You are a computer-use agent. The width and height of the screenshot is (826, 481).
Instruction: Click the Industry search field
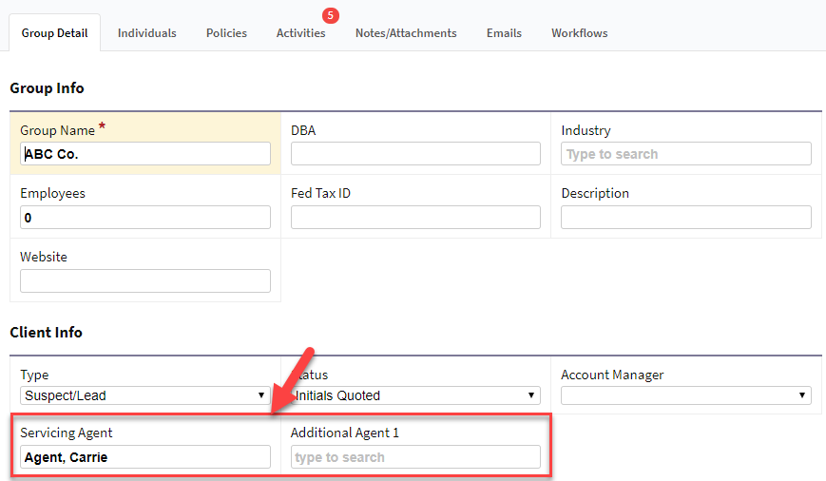[686, 154]
